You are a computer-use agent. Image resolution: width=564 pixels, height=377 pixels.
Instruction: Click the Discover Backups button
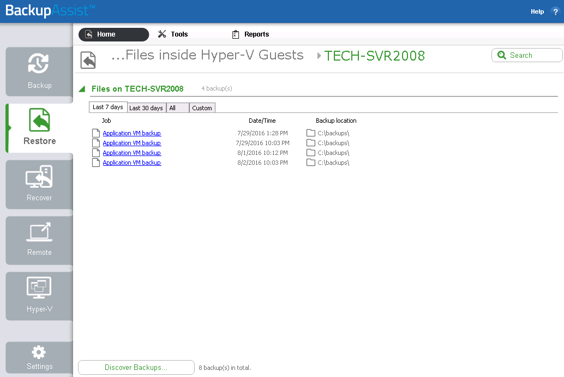point(136,367)
